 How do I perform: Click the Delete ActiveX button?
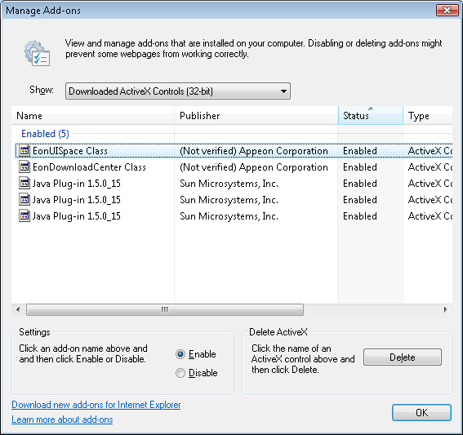pos(403,357)
